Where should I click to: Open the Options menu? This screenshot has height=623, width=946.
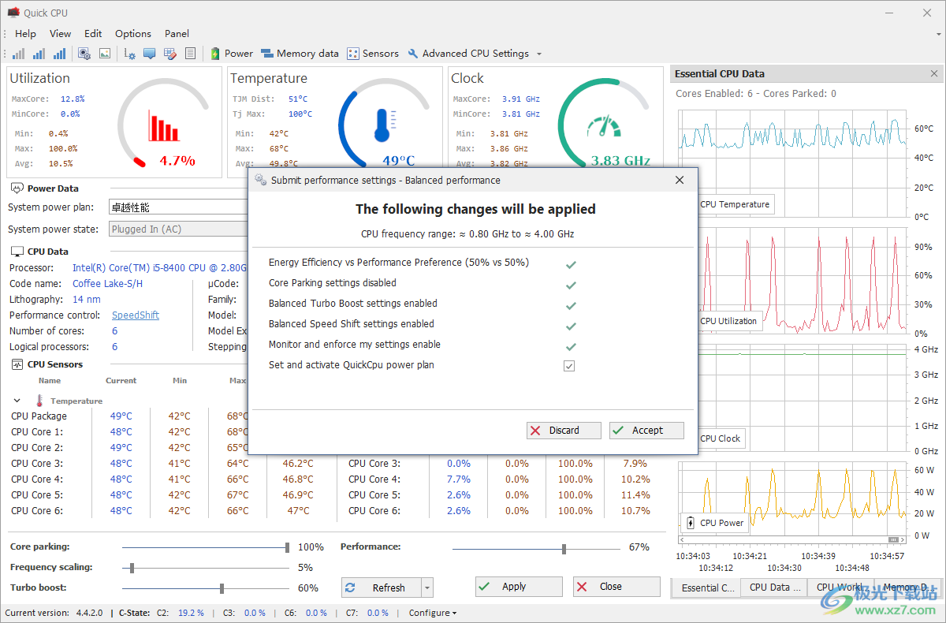pos(133,33)
